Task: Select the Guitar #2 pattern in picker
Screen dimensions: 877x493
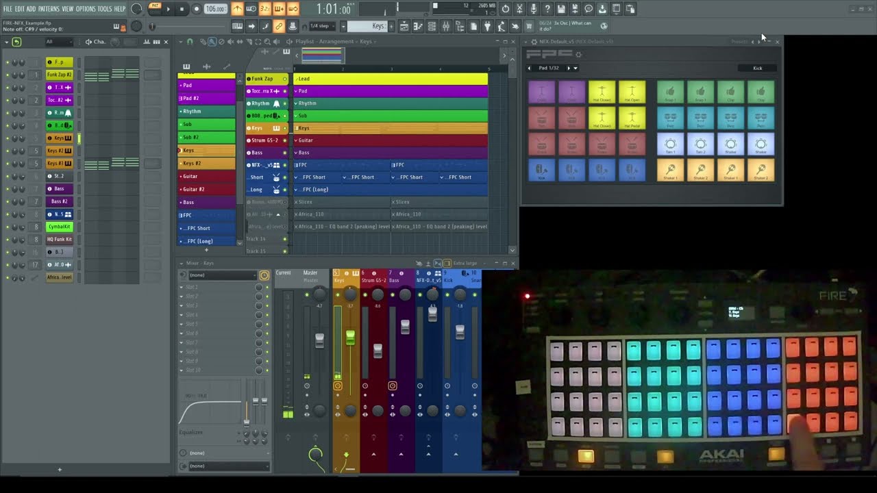Action: point(207,189)
